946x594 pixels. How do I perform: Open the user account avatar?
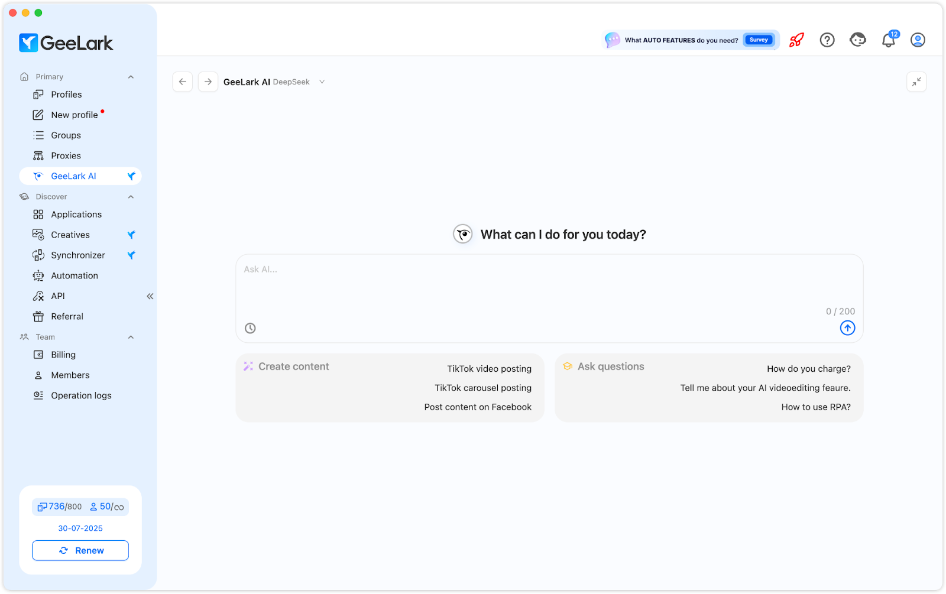918,40
